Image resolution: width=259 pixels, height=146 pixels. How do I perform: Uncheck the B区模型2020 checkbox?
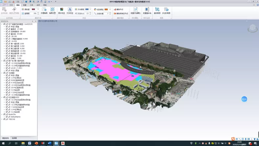[x=5, y=97]
